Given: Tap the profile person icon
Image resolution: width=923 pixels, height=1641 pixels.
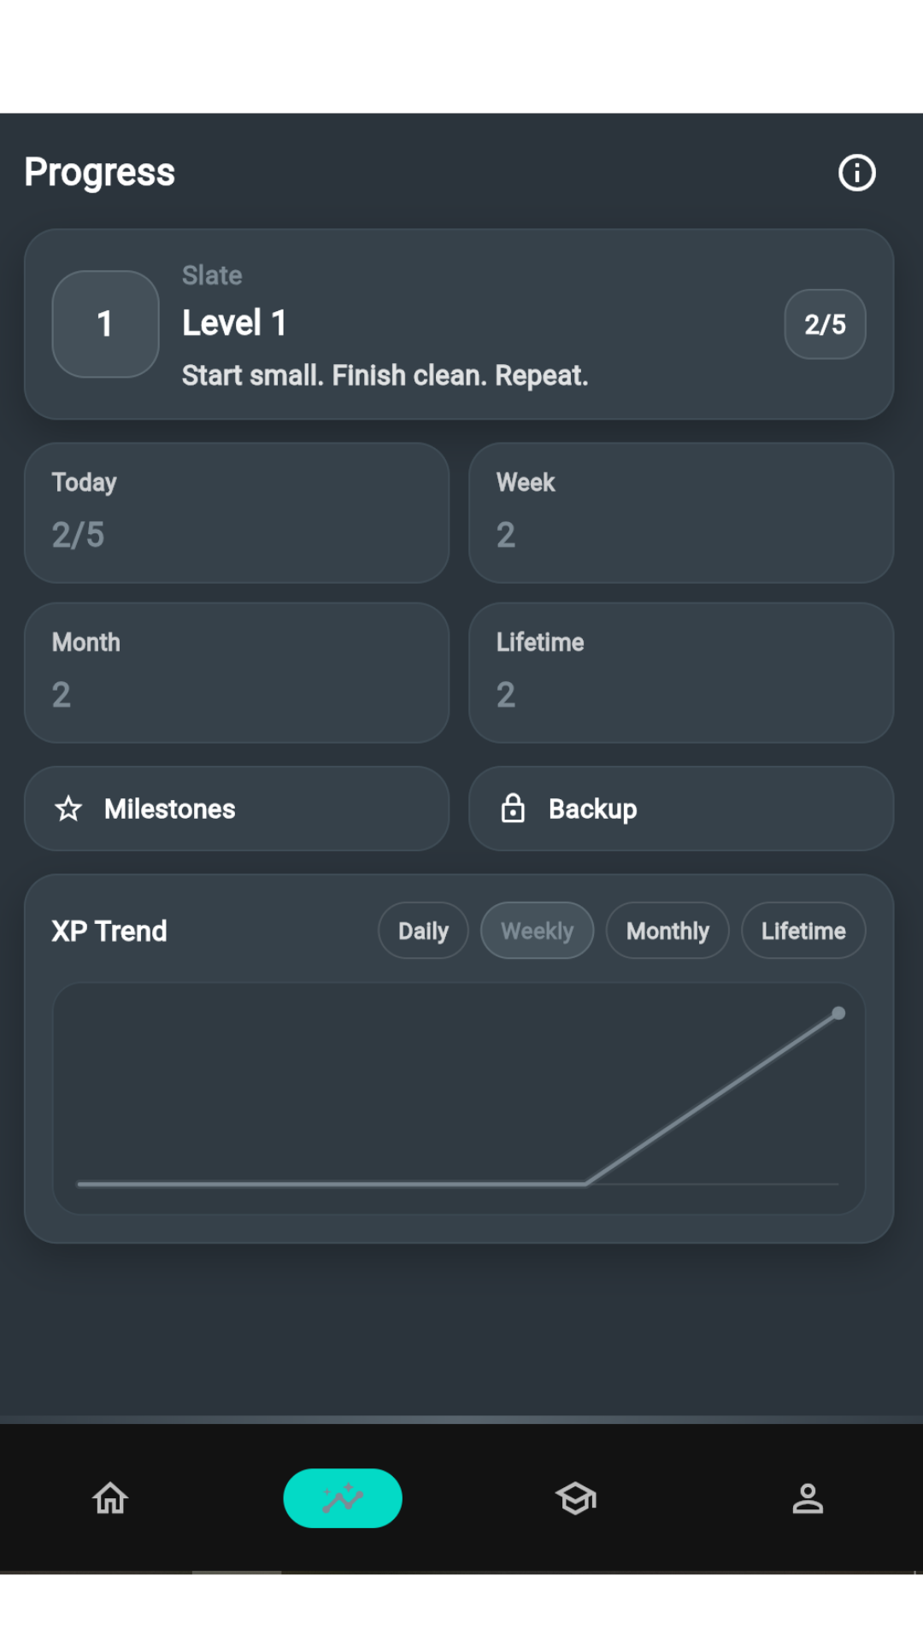Looking at the screenshot, I should coord(808,1497).
